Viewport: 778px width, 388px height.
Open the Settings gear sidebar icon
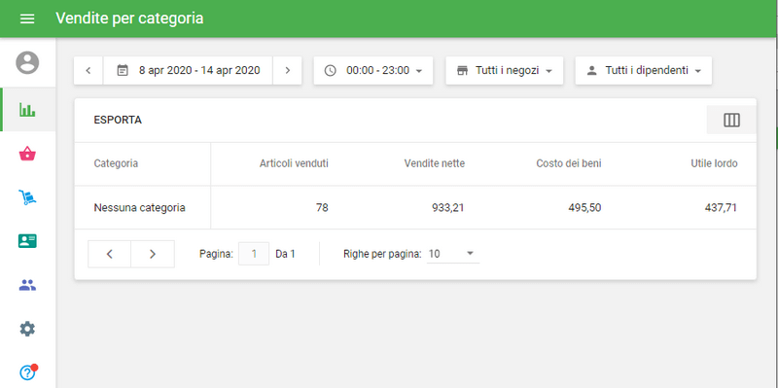coord(27,329)
